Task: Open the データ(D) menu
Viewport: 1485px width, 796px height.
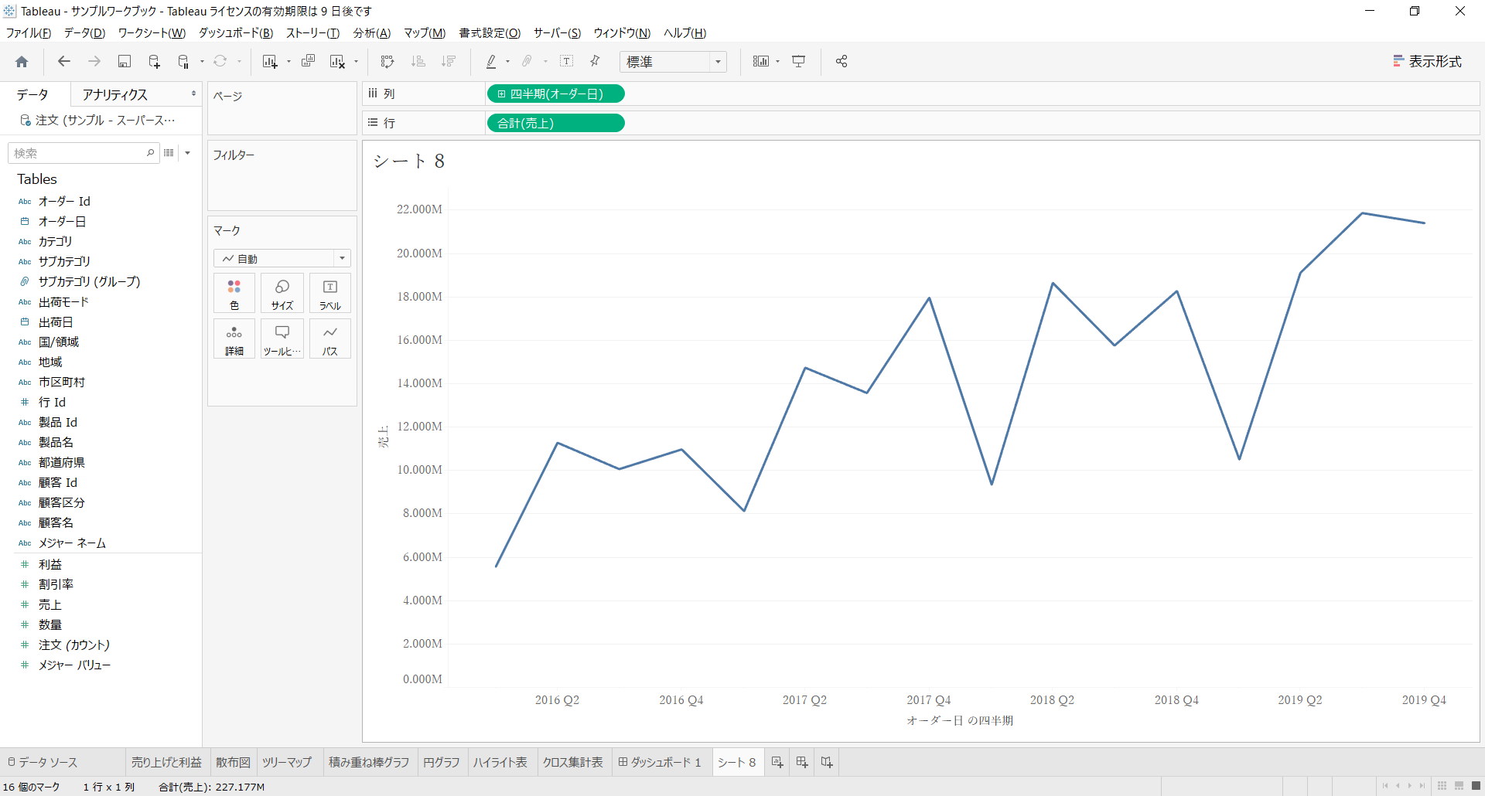Action: [x=84, y=33]
